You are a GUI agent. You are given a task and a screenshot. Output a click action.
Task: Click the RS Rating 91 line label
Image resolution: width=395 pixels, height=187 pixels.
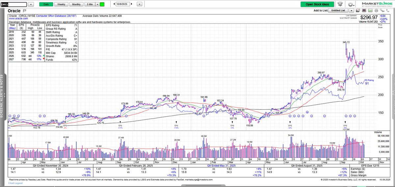(x=369, y=82)
